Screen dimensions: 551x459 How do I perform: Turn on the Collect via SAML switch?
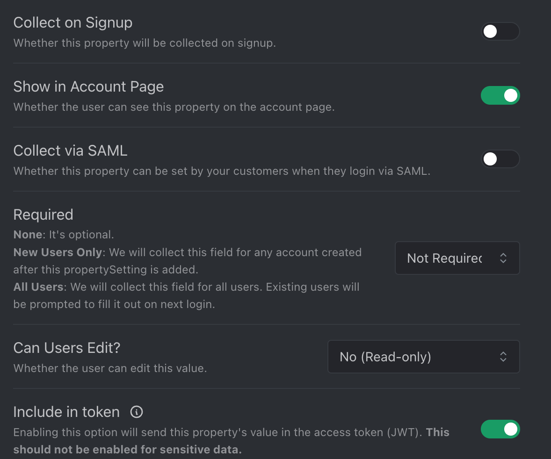click(500, 159)
